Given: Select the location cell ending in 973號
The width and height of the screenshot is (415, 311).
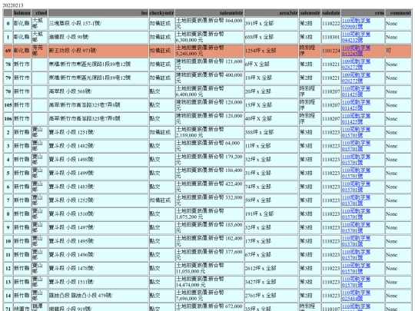Looking at the screenshot, I should pos(98,51).
